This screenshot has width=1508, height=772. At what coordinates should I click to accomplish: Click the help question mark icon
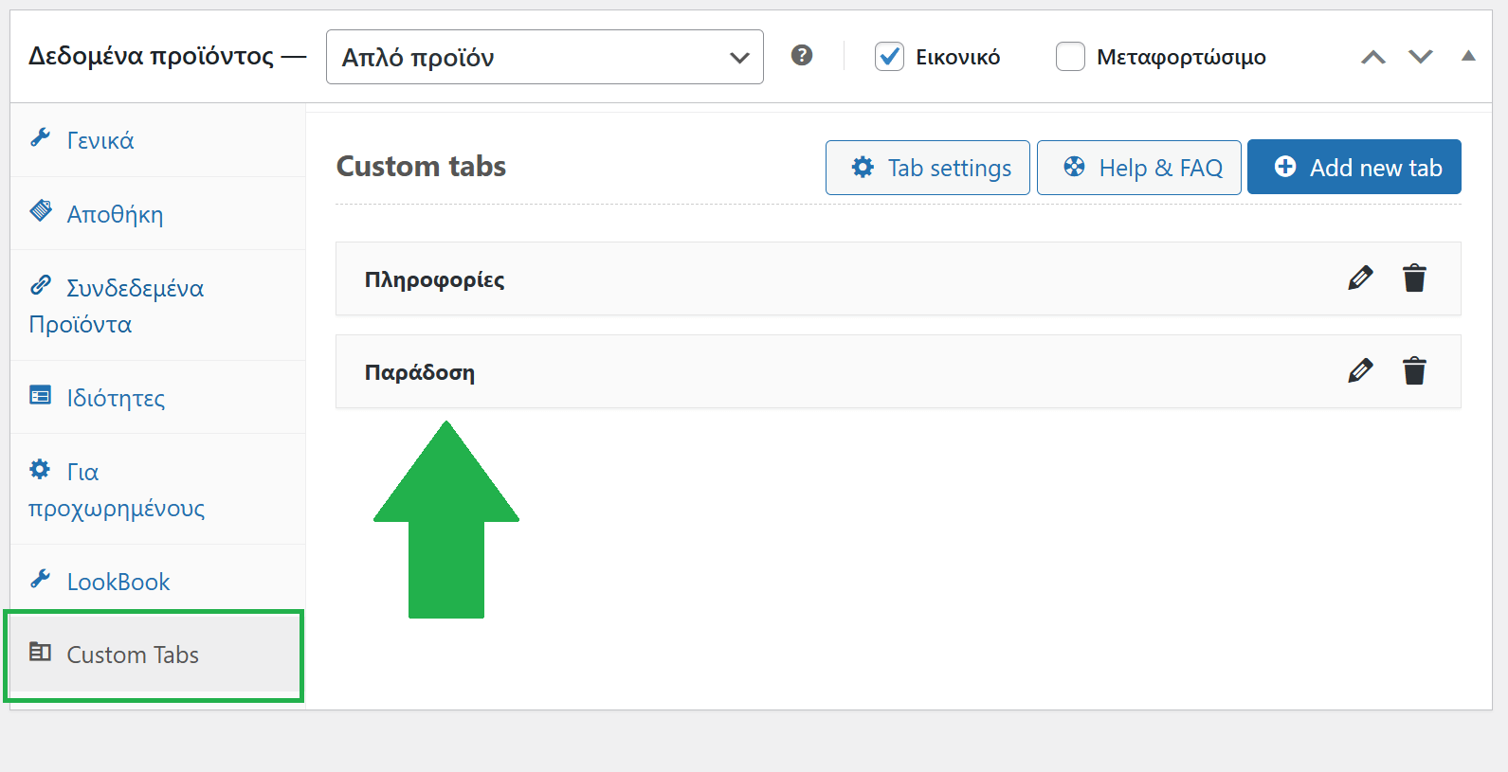[x=802, y=56]
